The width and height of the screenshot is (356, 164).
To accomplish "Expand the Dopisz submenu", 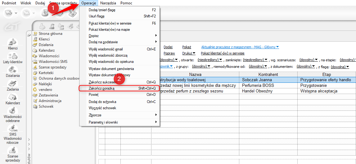I will [120, 36].
